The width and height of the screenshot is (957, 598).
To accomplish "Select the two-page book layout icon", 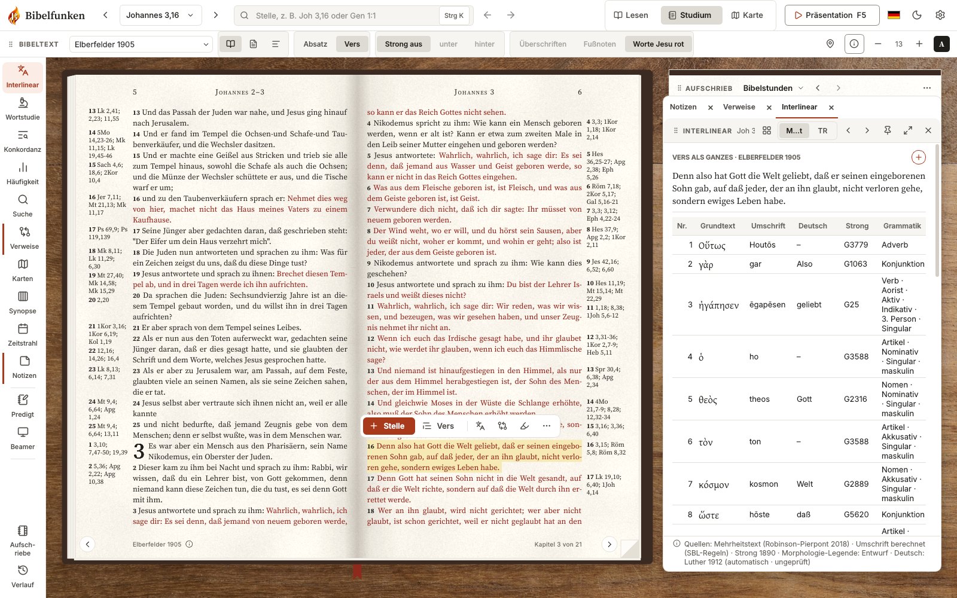I will pos(230,44).
